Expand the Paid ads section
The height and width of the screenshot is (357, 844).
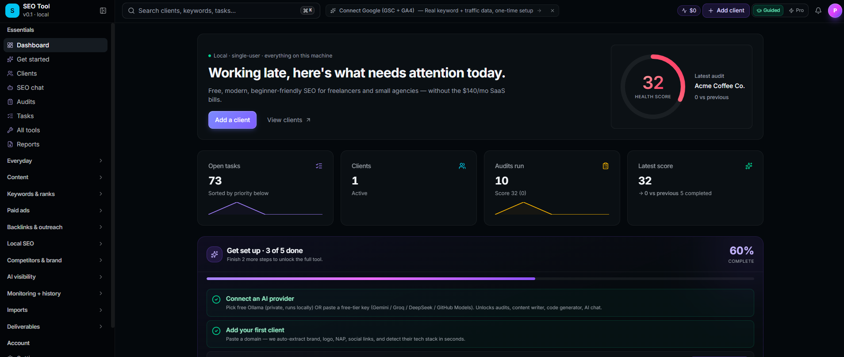(x=55, y=211)
